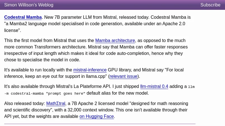Visit the relevant issue link
Screen dimensions: 225x126
click(123, 76)
